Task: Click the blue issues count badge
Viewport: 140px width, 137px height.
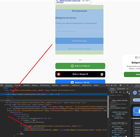Action: (115, 85)
